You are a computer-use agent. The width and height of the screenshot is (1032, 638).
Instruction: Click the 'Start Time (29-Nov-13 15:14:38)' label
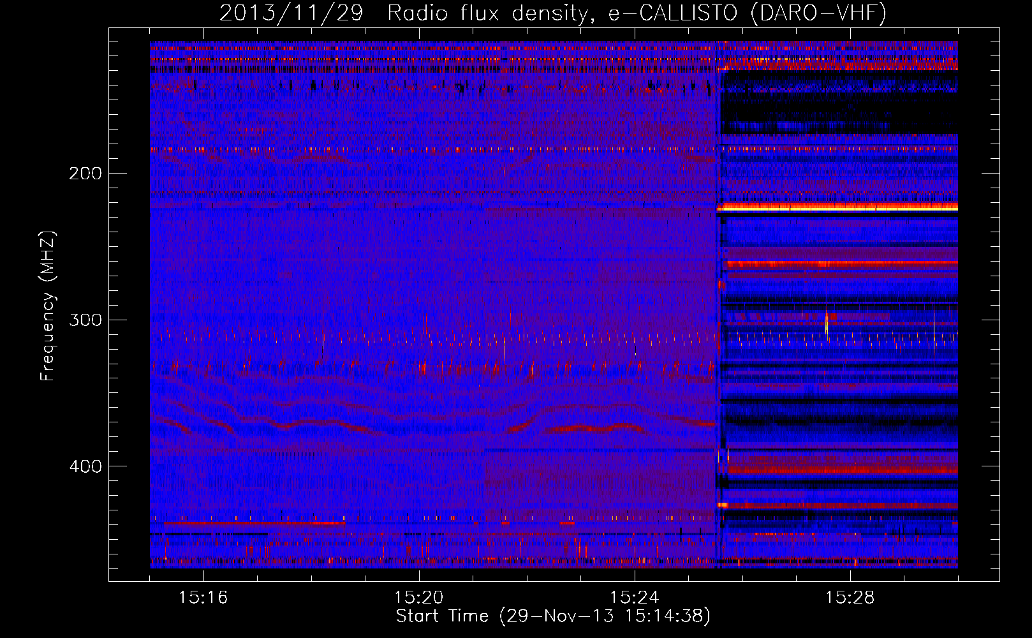[x=553, y=616]
